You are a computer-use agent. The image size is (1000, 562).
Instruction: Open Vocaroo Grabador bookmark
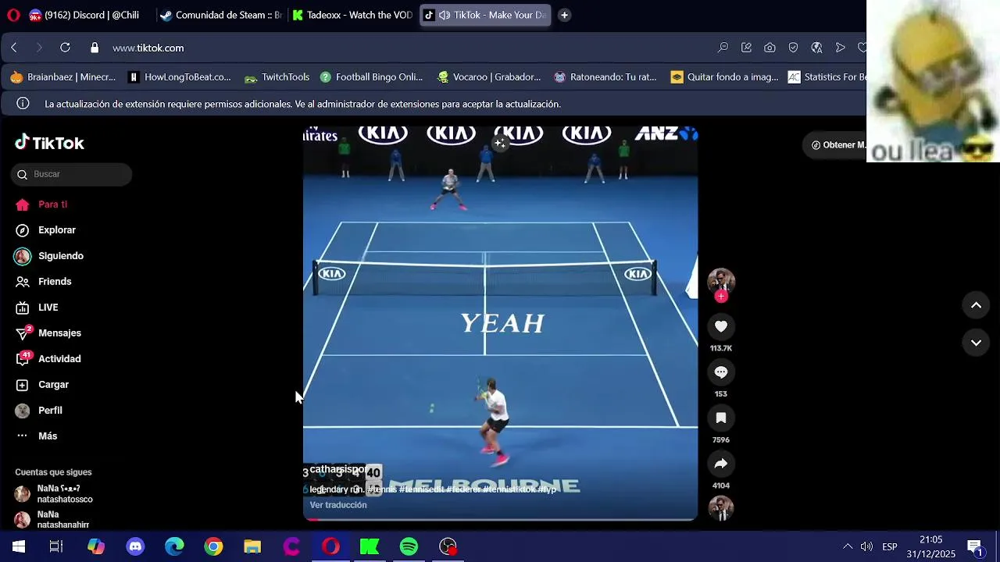point(489,77)
